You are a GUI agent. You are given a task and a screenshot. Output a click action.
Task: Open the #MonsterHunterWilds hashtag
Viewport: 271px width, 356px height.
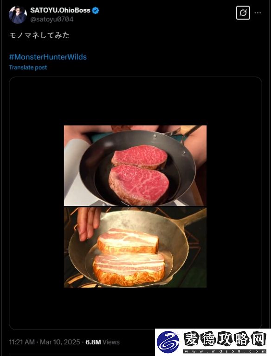coord(48,57)
